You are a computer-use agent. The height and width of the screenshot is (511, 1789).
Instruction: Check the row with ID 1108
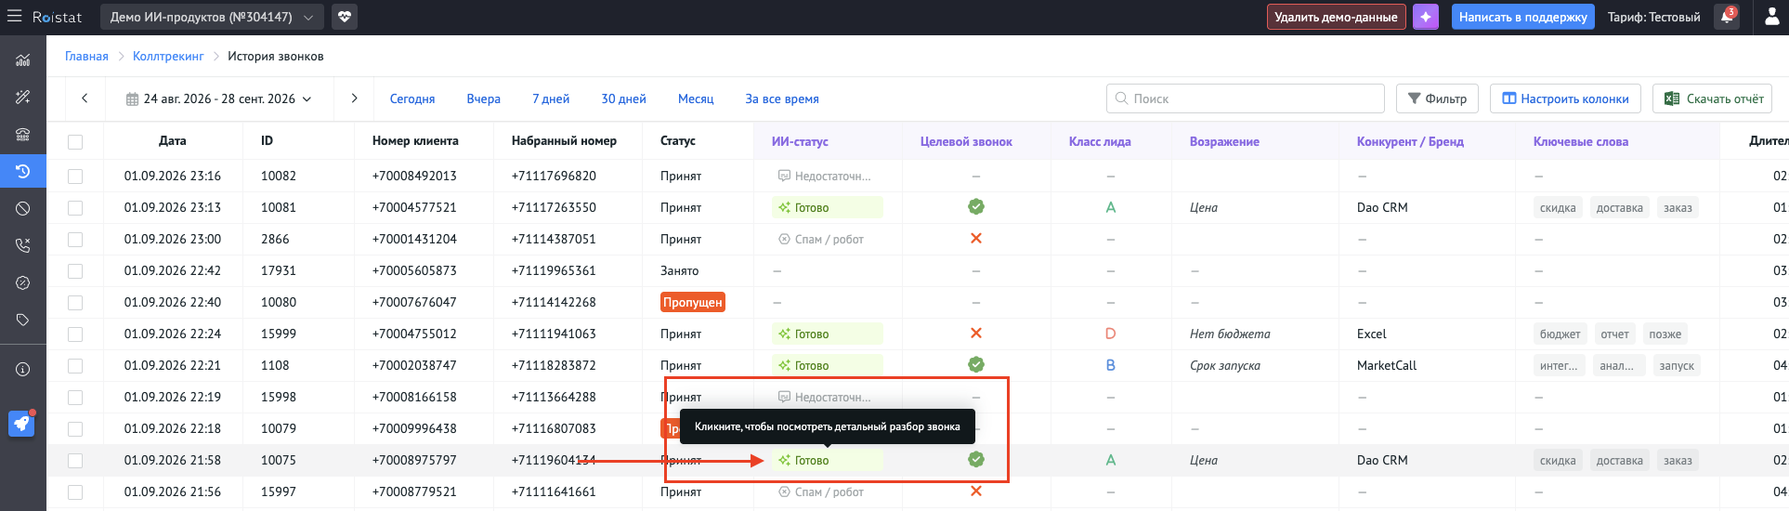[75, 366]
